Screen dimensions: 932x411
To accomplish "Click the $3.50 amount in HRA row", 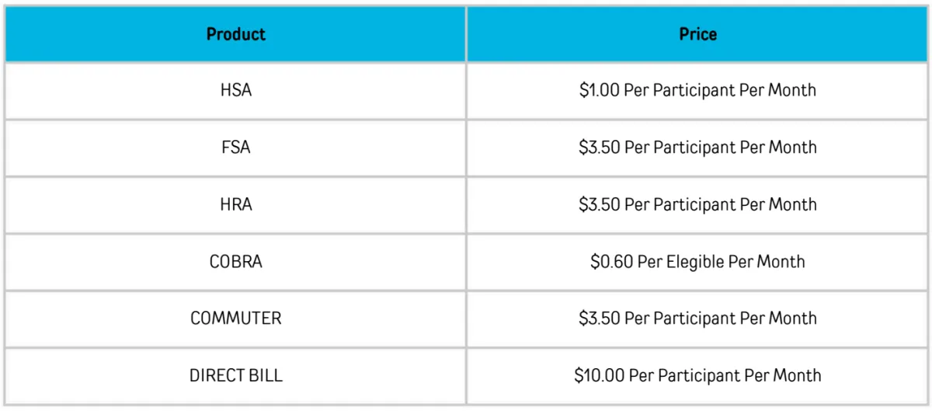I will [x=600, y=204].
